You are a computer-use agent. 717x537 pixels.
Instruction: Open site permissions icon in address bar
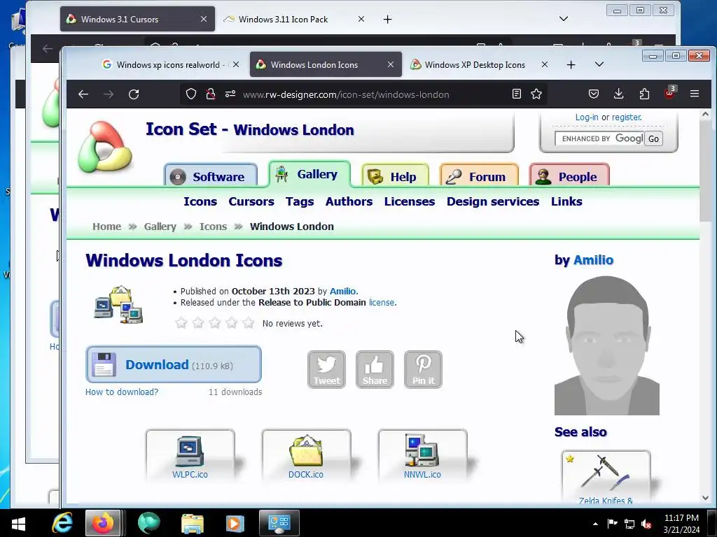(x=230, y=94)
